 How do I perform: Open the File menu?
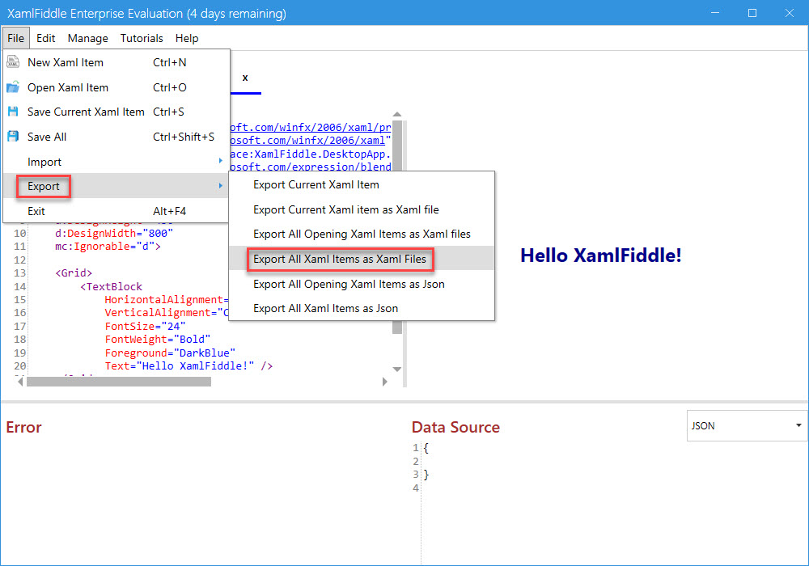click(15, 38)
